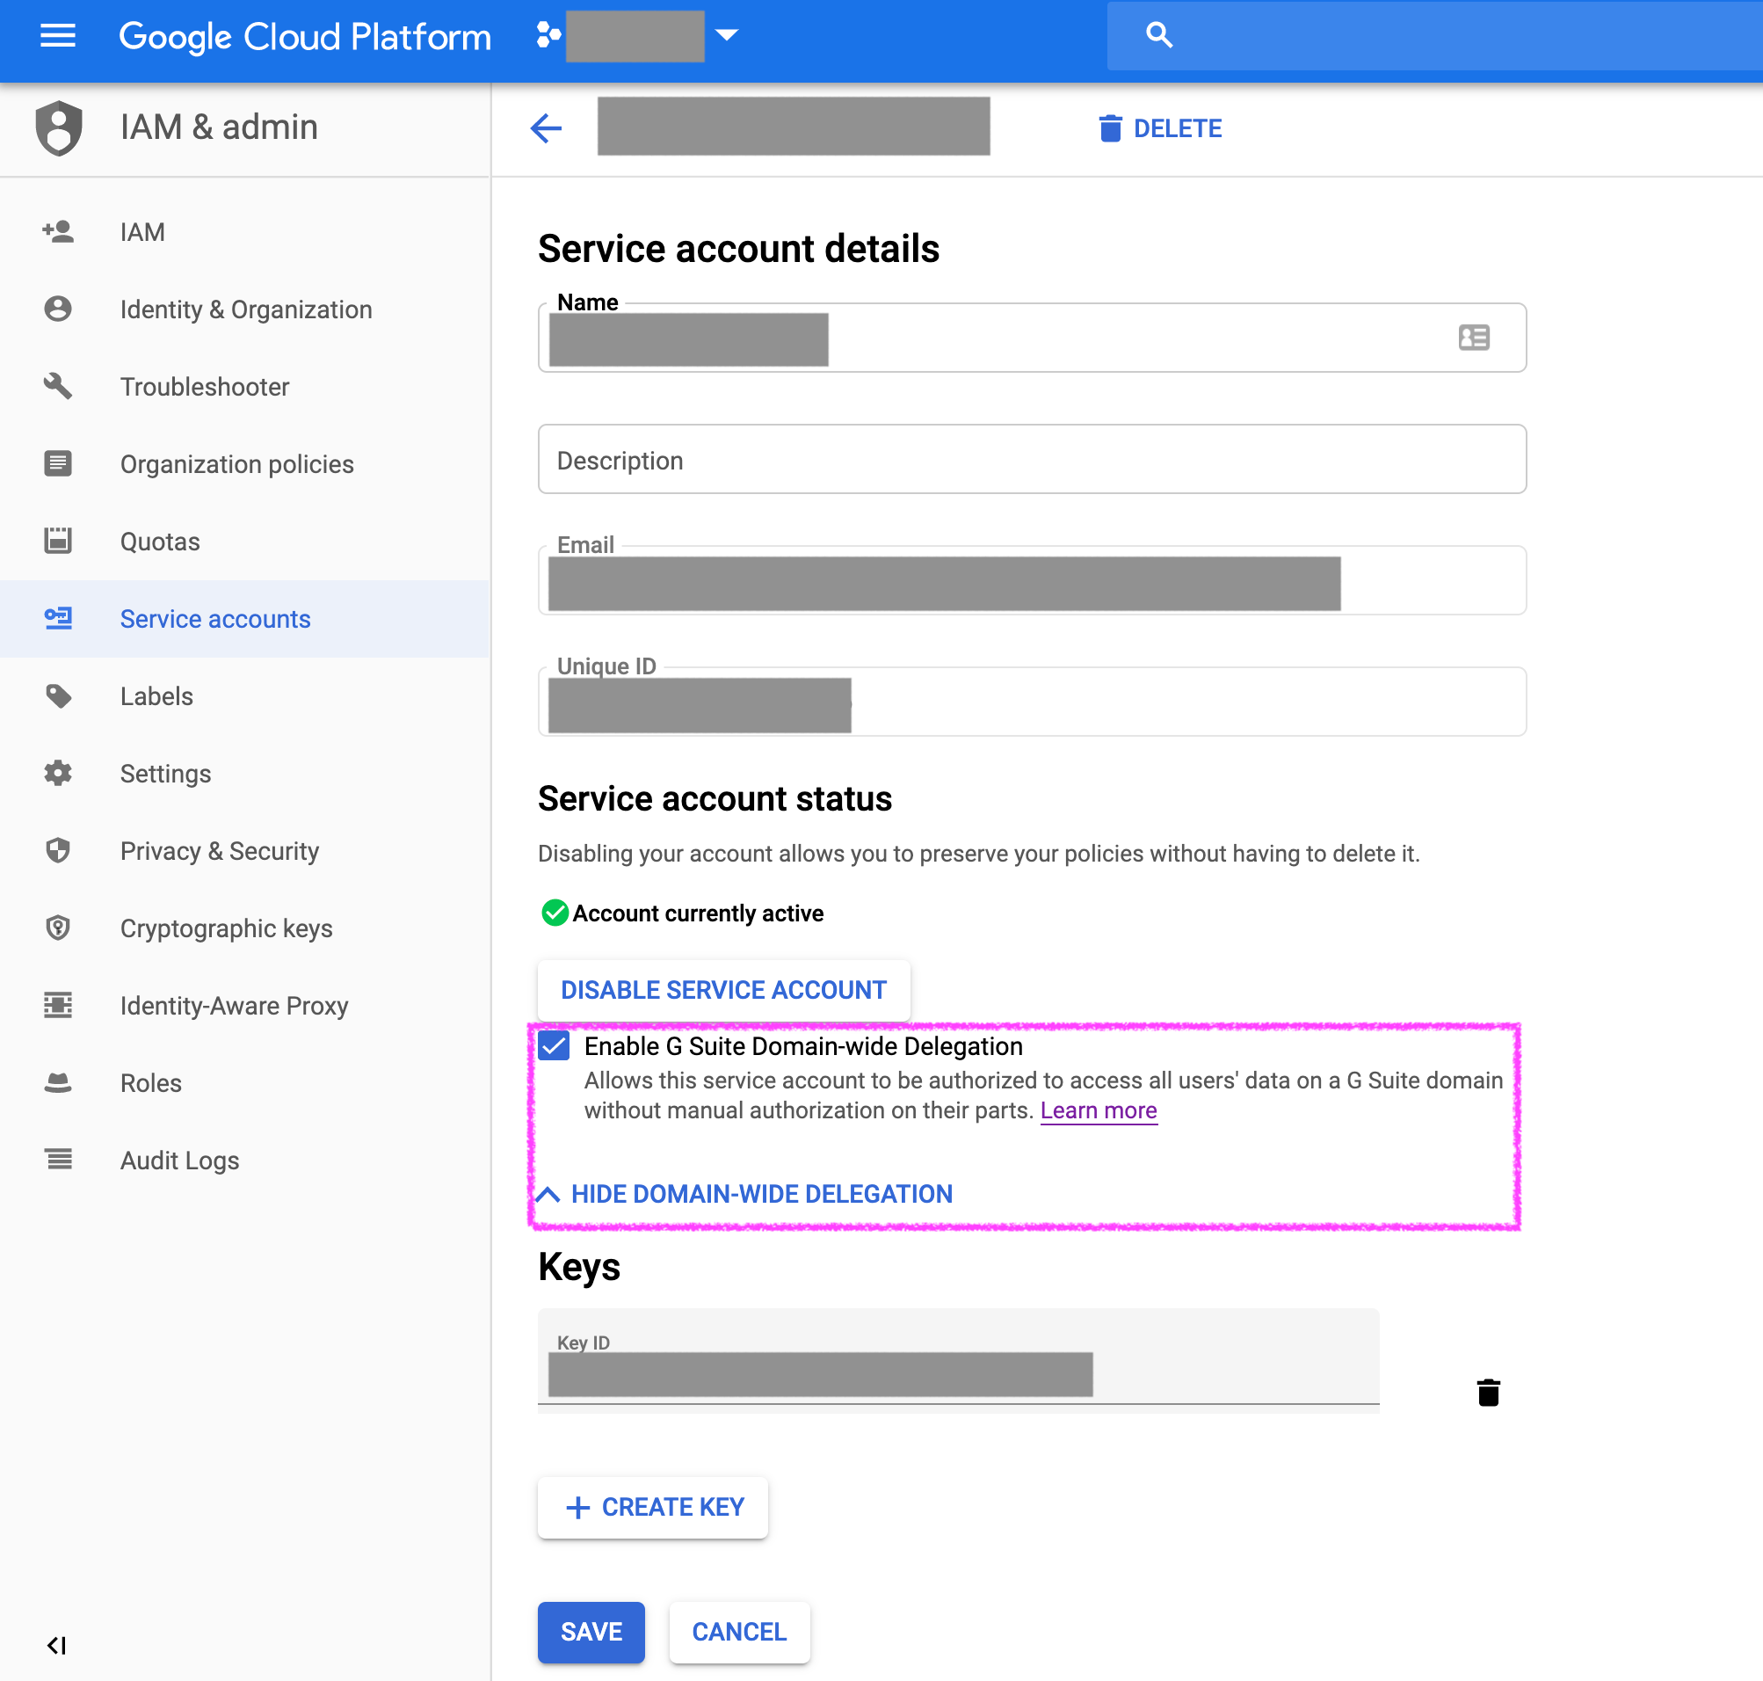Click the Create Key button
This screenshot has height=1681, width=1763.
point(653,1507)
